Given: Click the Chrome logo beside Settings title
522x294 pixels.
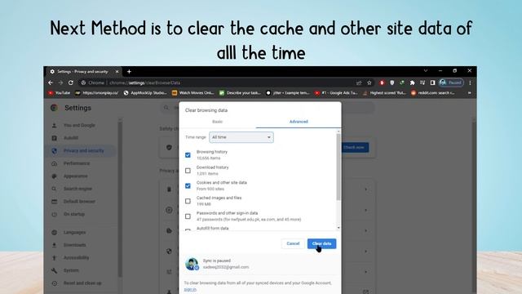Looking at the screenshot, I should pyautogui.click(x=55, y=108).
